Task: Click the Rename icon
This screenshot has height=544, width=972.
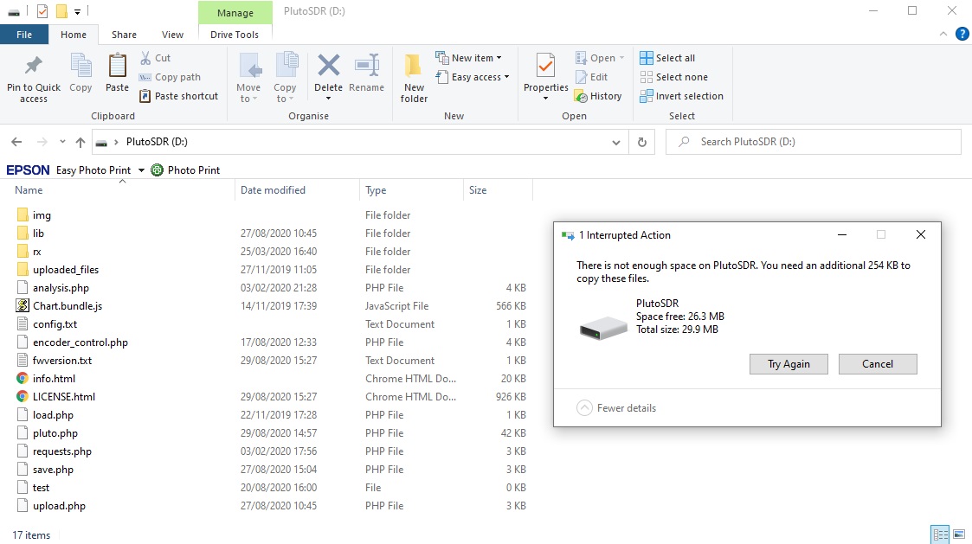Action: 366,65
